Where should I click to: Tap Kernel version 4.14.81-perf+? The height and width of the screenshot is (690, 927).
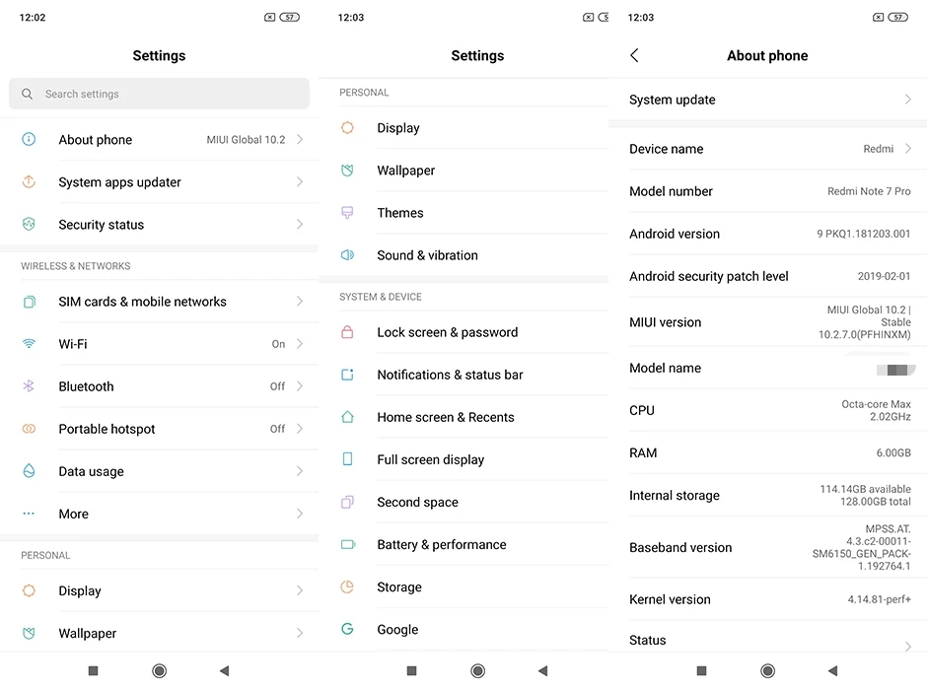point(879,599)
